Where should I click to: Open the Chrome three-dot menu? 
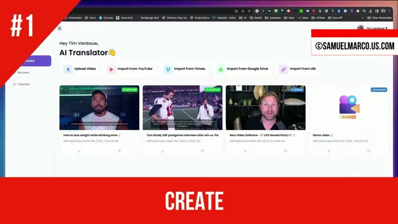(389, 11)
